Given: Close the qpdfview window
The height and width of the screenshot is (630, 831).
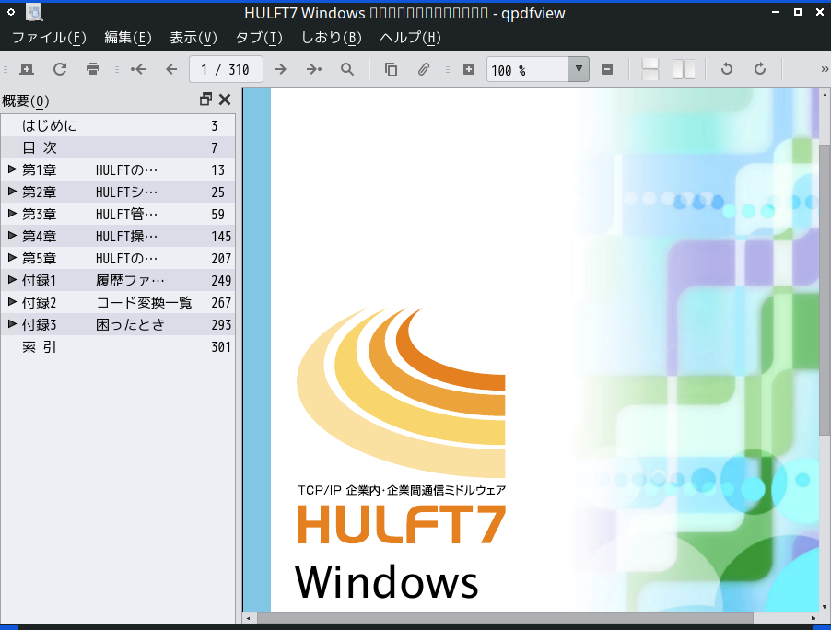Looking at the screenshot, I should click(819, 12).
